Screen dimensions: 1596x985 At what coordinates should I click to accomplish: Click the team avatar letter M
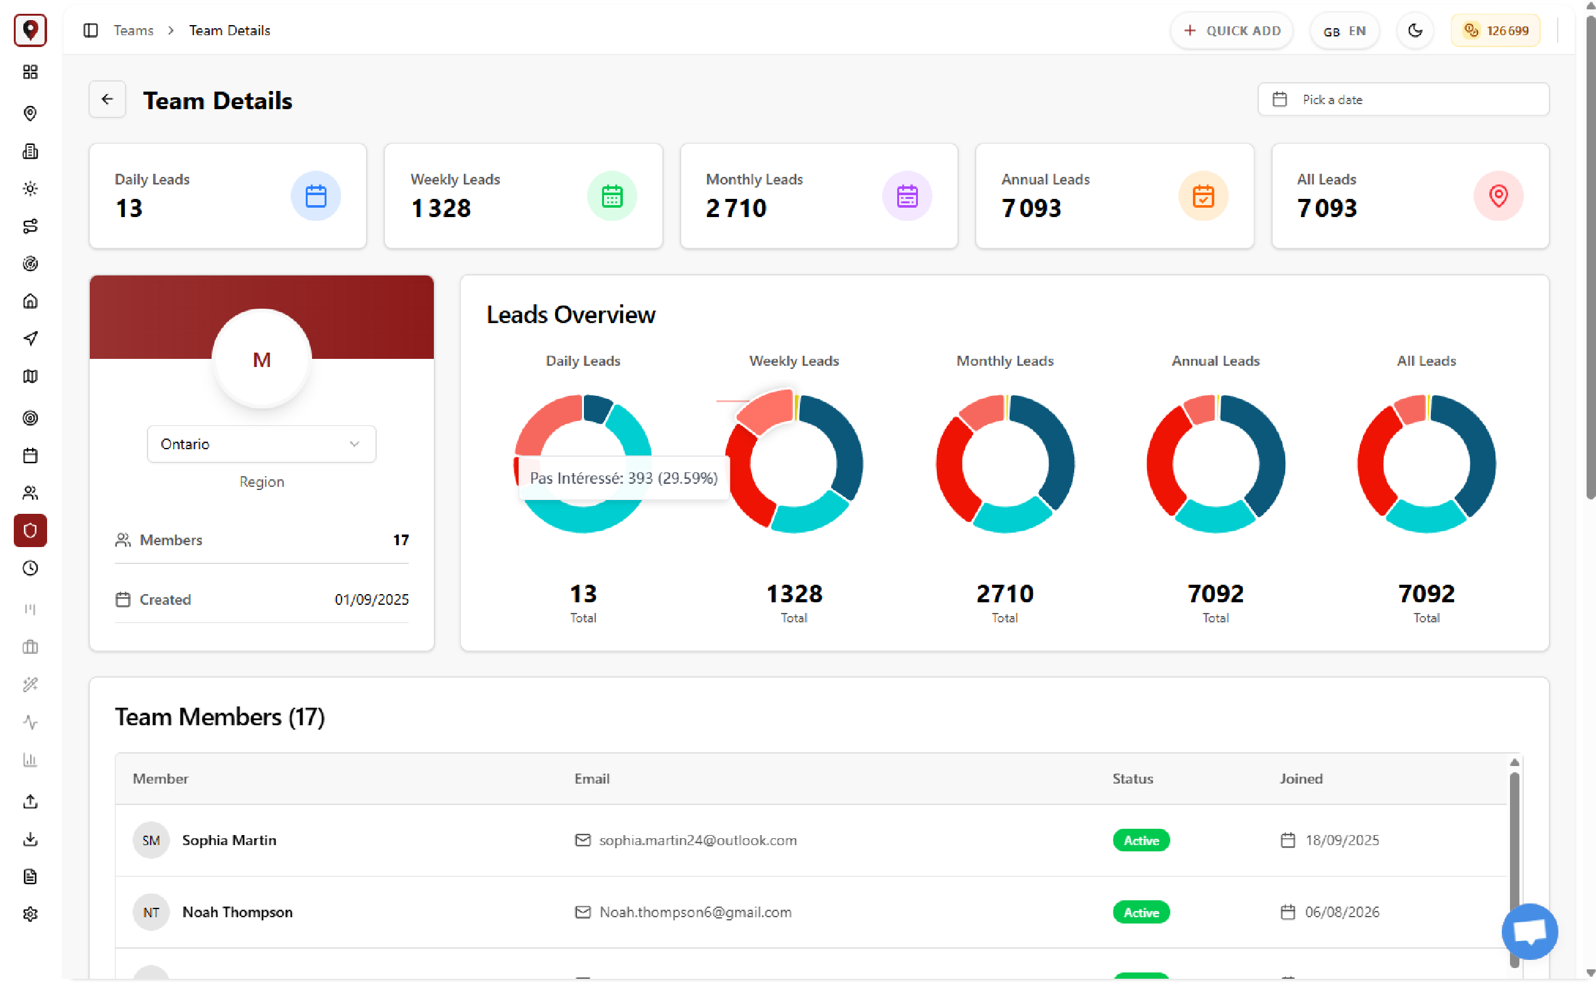[x=261, y=359]
